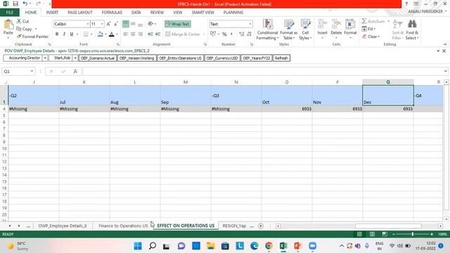Toggle top align for the cell
This screenshot has height=253, width=450.
tap(125, 24)
